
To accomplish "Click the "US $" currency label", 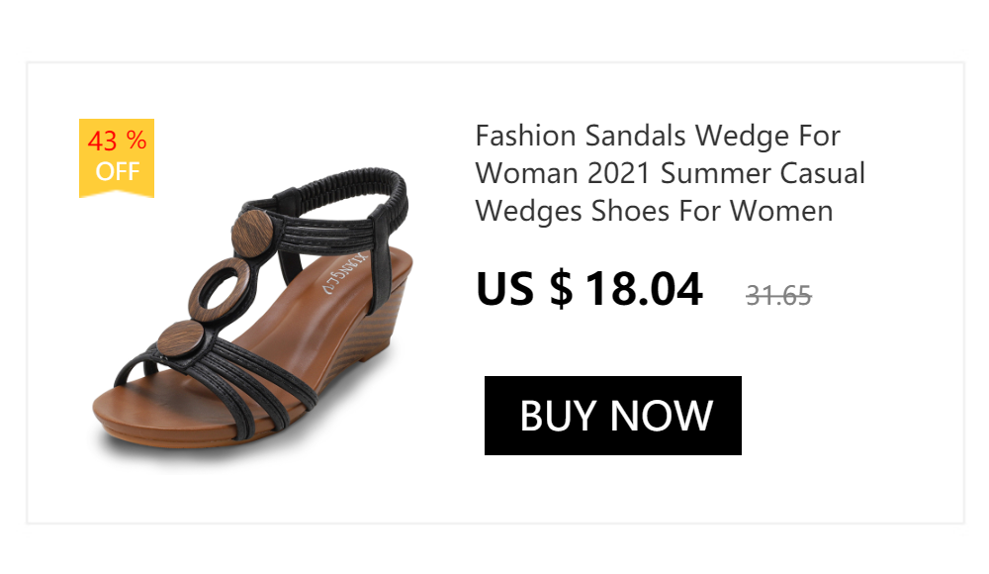I will click(524, 289).
